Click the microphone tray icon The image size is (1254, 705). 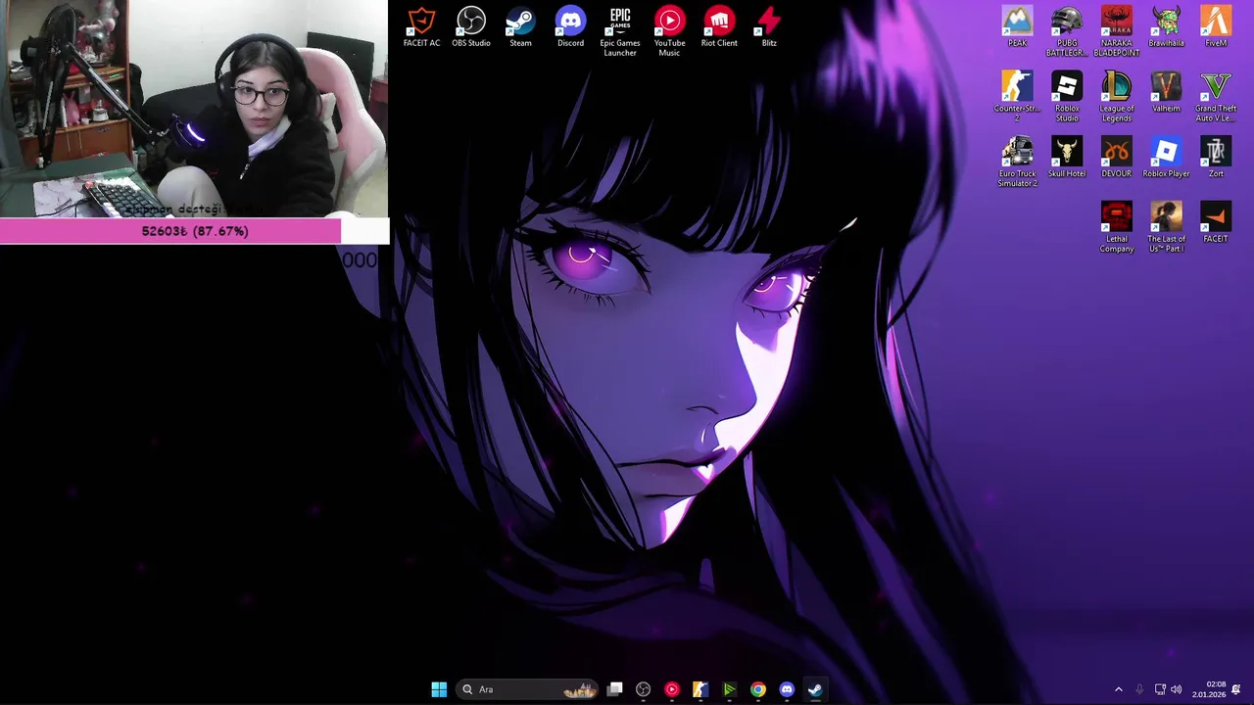tap(1140, 689)
